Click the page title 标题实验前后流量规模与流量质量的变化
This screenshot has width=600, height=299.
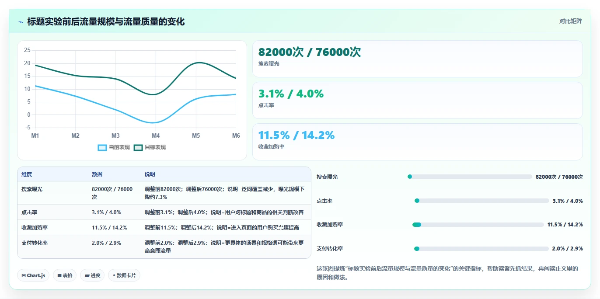click(106, 21)
